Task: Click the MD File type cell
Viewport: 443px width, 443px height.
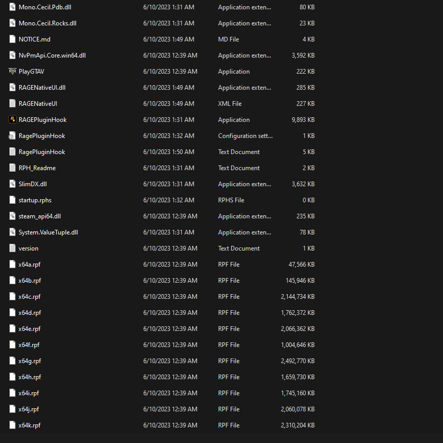Action: pos(229,39)
